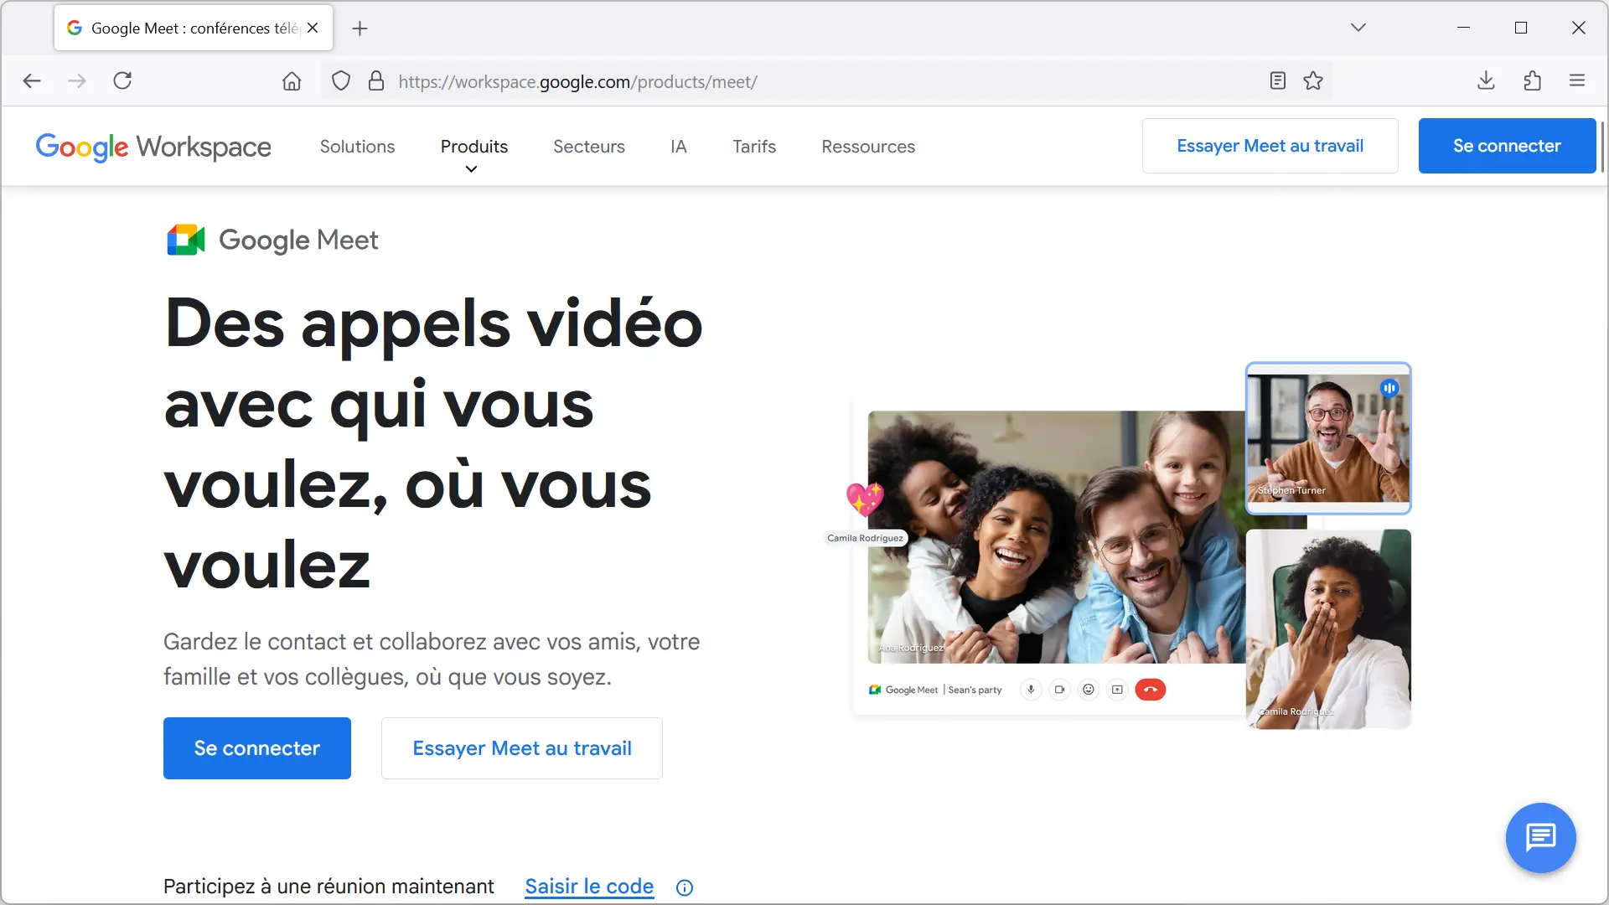Image resolution: width=1609 pixels, height=905 pixels.
Task: Open the IA menu item
Action: coord(679,147)
